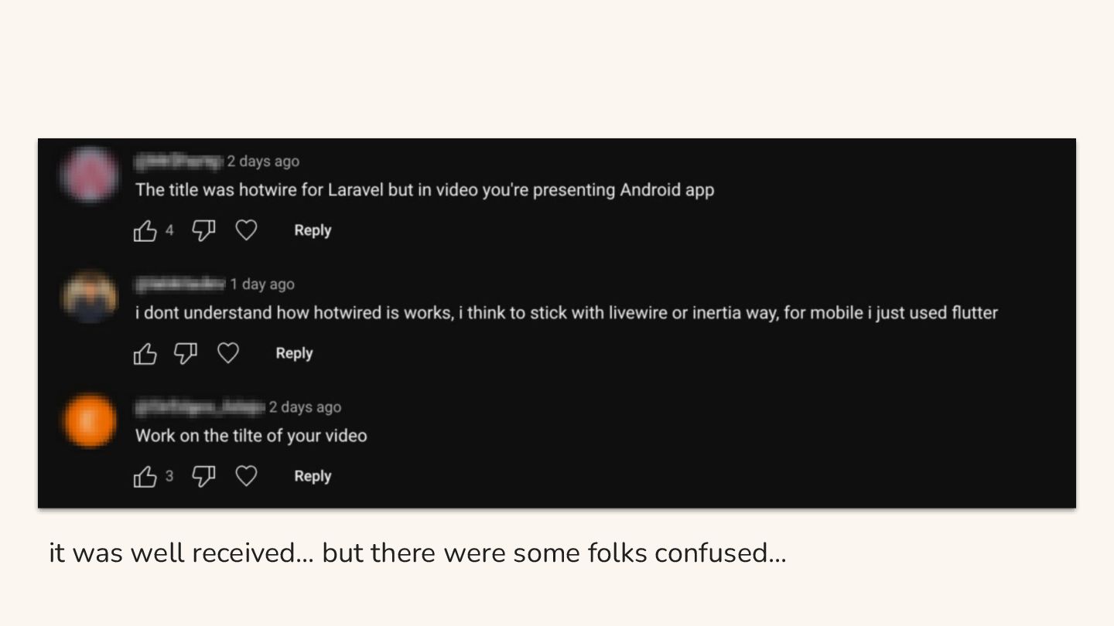The width and height of the screenshot is (1114, 626).
Task: Dislike the Android app title comment
Action: [203, 230]
